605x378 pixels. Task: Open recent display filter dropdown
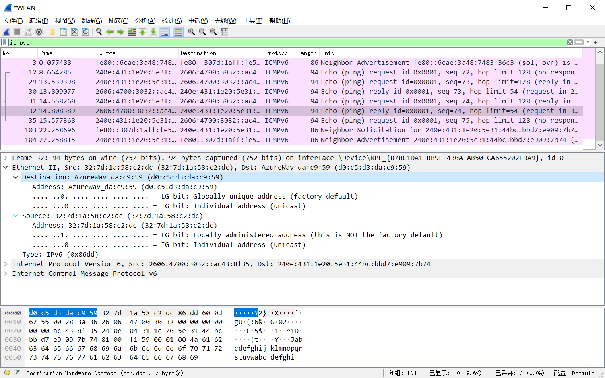(588, 42)
